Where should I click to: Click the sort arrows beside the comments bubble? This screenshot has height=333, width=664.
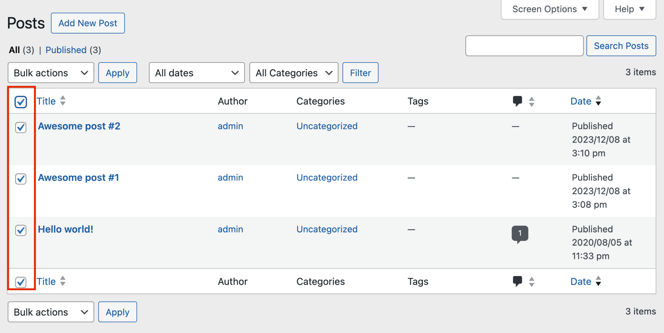(x=531, y=101)
